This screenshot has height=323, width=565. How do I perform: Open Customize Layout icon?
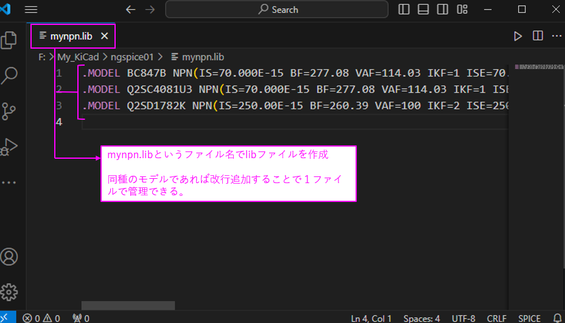point(462,9)
